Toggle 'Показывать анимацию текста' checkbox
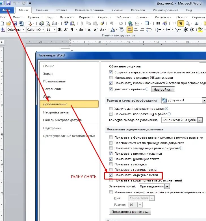Image resolution: width=206 pixels, height=221 pixels. 110,159
